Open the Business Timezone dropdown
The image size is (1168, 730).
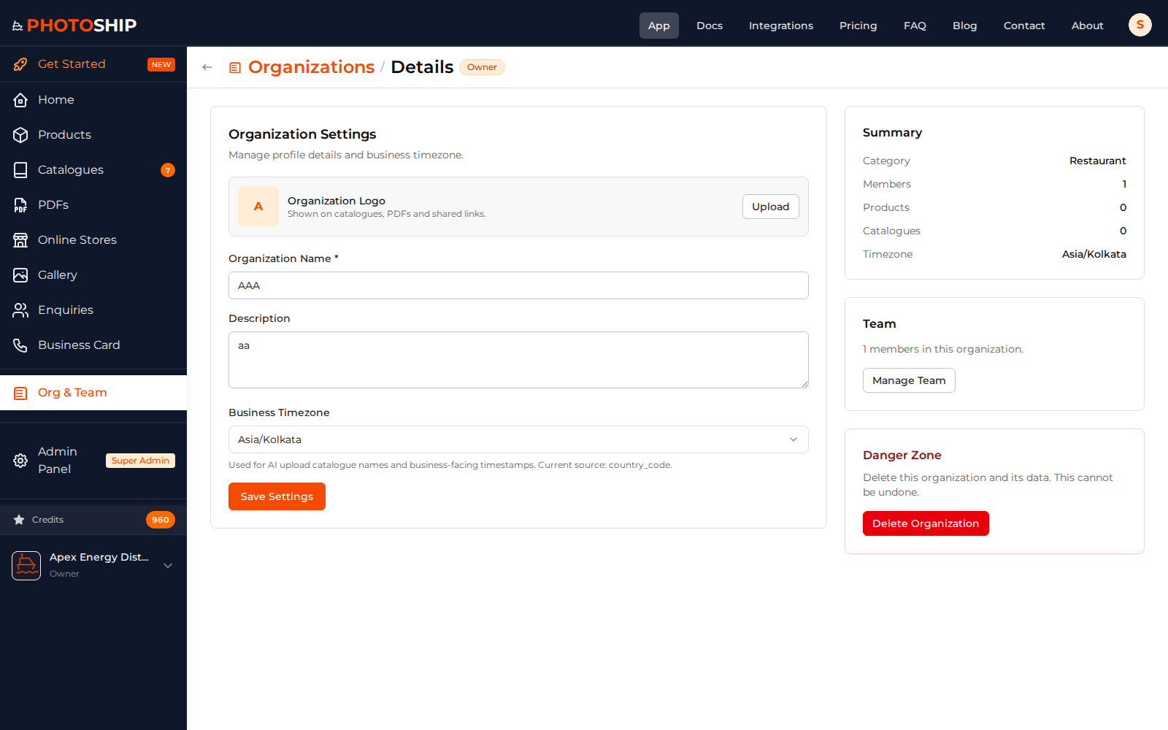point(518,439)
